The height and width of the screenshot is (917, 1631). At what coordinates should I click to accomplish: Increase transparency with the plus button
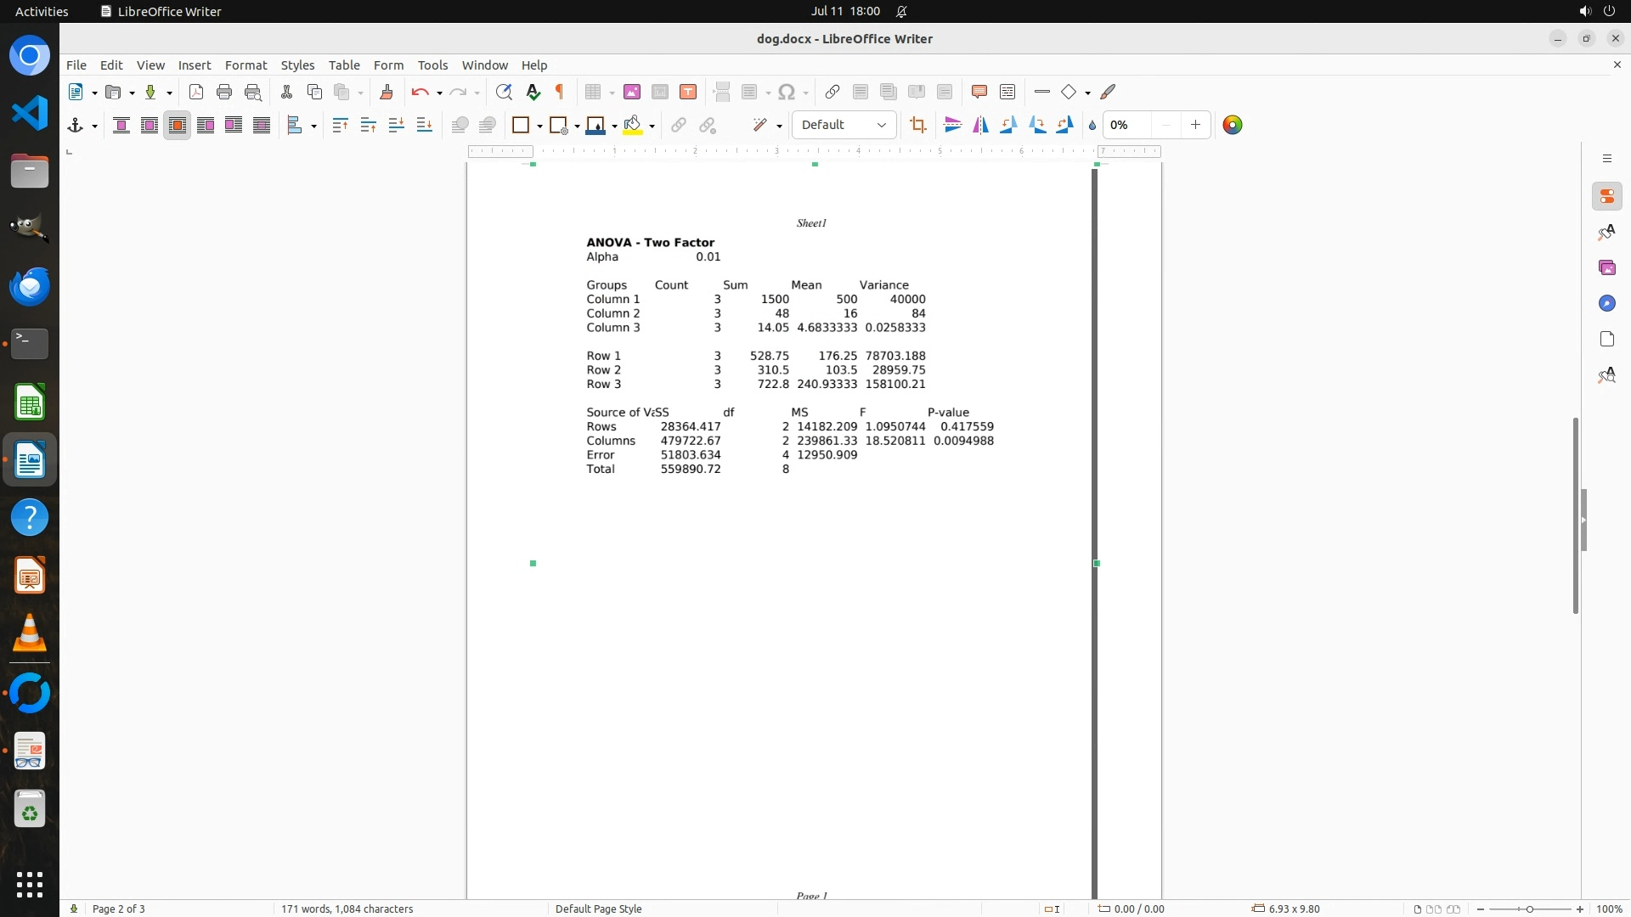pos(1195,125)
